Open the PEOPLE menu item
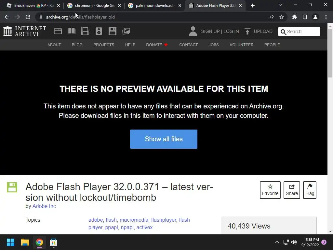 (x=272, y=45)
